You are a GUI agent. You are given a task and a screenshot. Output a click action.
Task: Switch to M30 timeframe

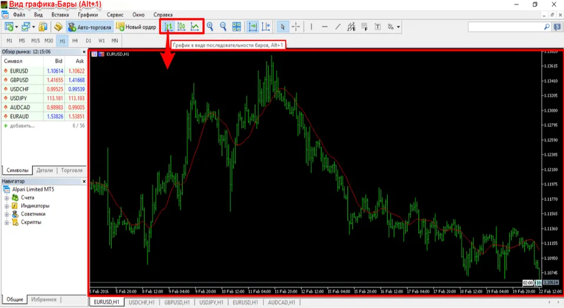(x=49, y=40)
